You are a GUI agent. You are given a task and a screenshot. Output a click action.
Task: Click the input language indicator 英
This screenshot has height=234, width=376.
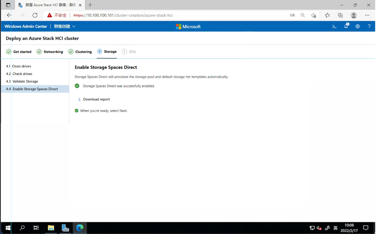point(336,228)
